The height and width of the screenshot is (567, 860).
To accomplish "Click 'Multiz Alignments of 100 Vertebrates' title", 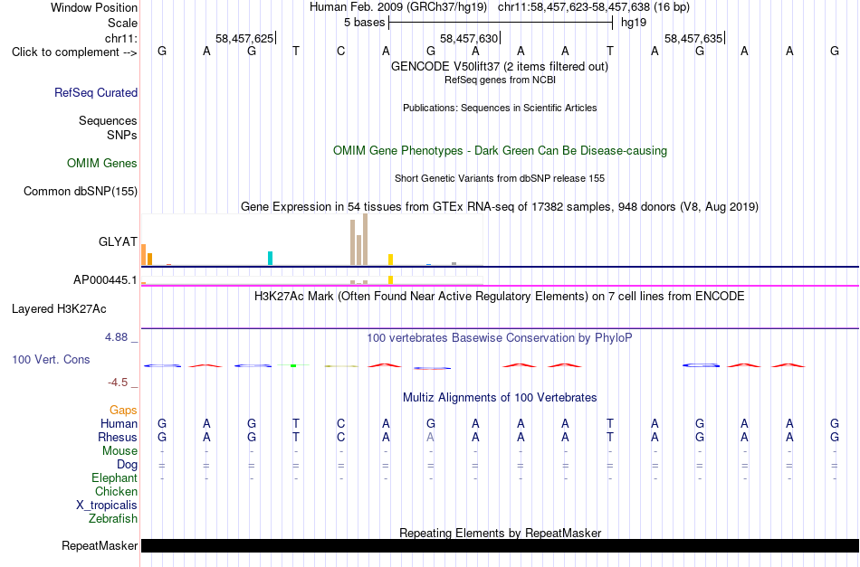I will coord(500,397).
